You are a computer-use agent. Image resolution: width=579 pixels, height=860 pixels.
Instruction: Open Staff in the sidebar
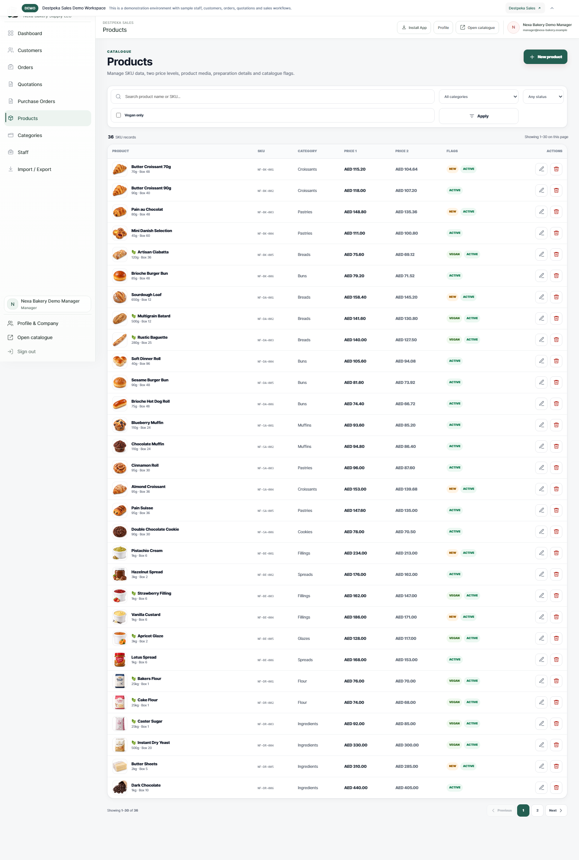click(x=47, y=152)
